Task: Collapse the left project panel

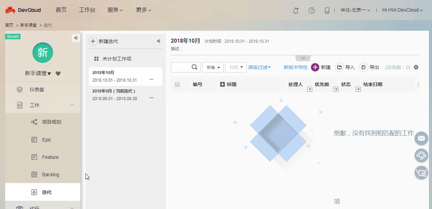Action: tap(76, 38)
